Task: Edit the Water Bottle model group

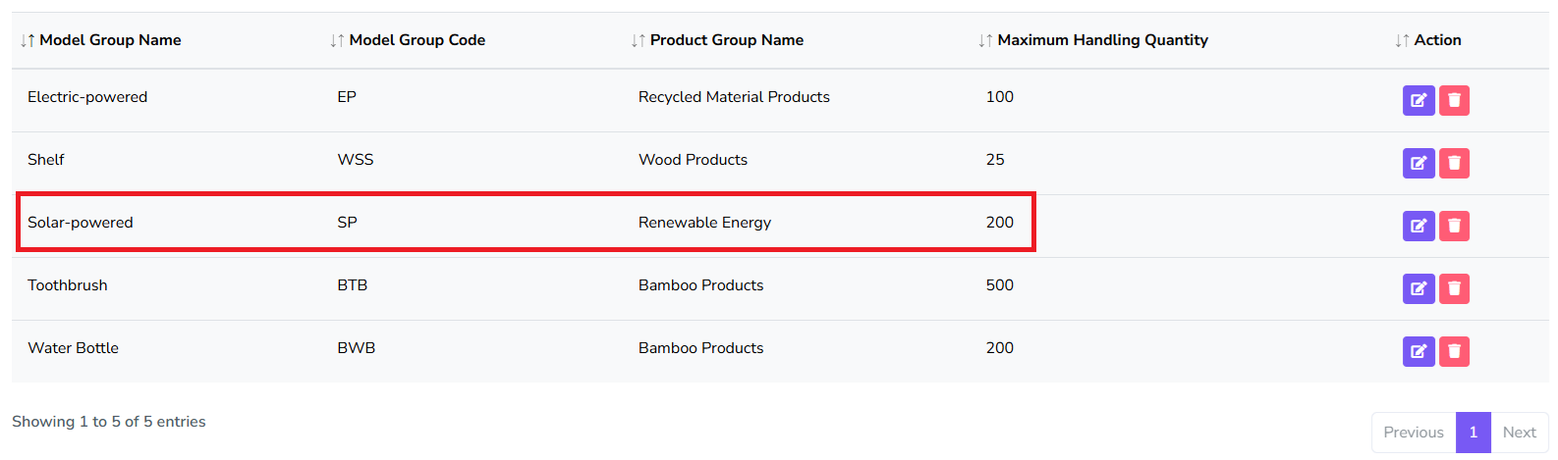Action: point(1419,351)
